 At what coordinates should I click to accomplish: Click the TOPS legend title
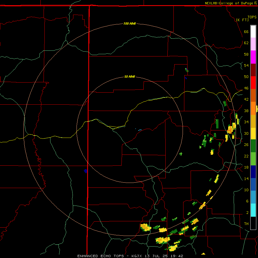click(252, 17)
